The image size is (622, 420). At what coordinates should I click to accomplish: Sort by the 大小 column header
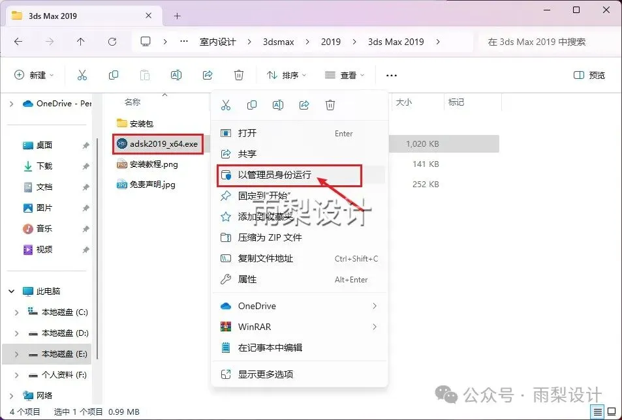pyautogui.click(x=404, y=102)
